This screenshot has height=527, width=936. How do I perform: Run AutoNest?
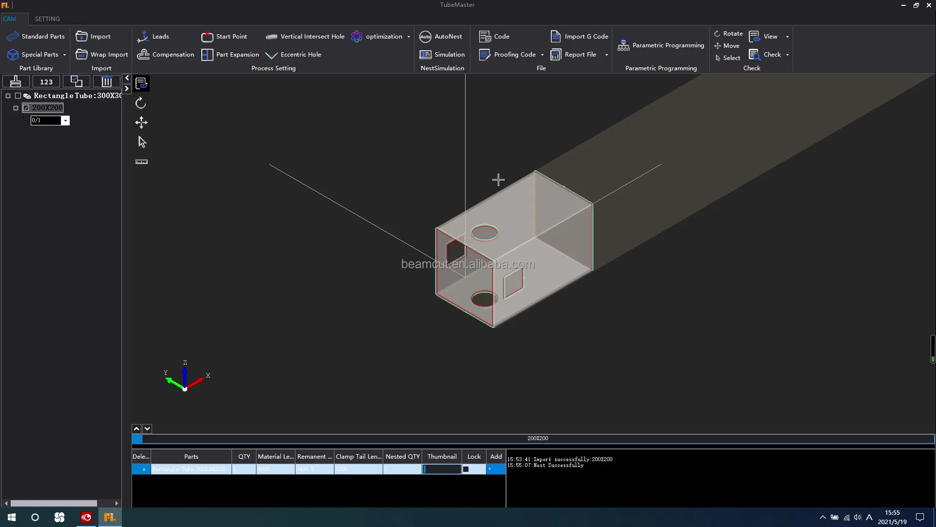click(x=441, y=37)
